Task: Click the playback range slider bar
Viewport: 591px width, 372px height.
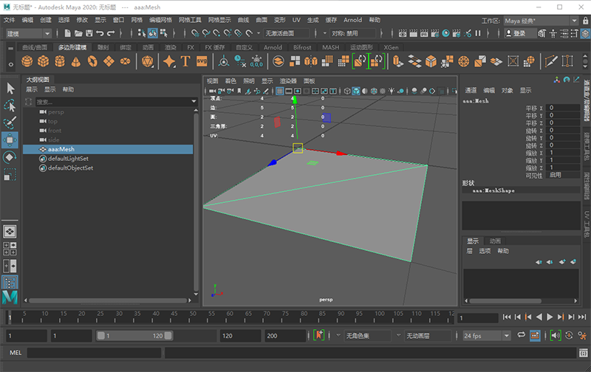Action: click(133, 336)
